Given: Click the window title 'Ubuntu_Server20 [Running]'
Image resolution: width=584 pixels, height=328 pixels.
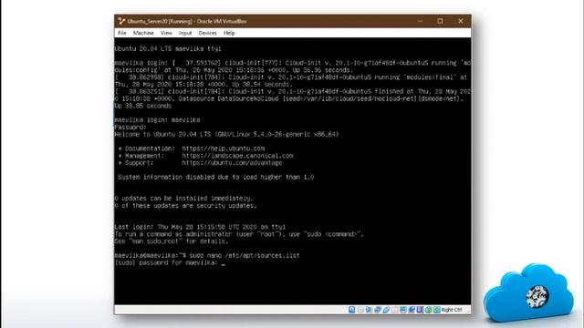Looking at the screenshot, I should (160, 21).
